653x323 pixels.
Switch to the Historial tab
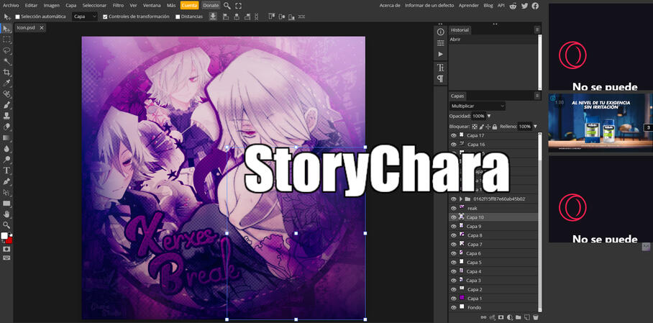(x=460, y=30)
